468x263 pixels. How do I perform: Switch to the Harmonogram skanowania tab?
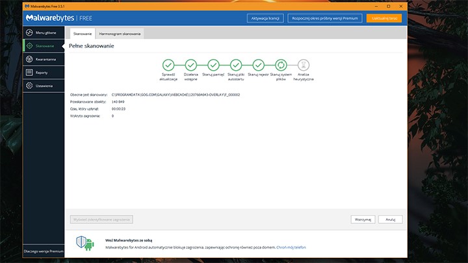click(120, 33)
